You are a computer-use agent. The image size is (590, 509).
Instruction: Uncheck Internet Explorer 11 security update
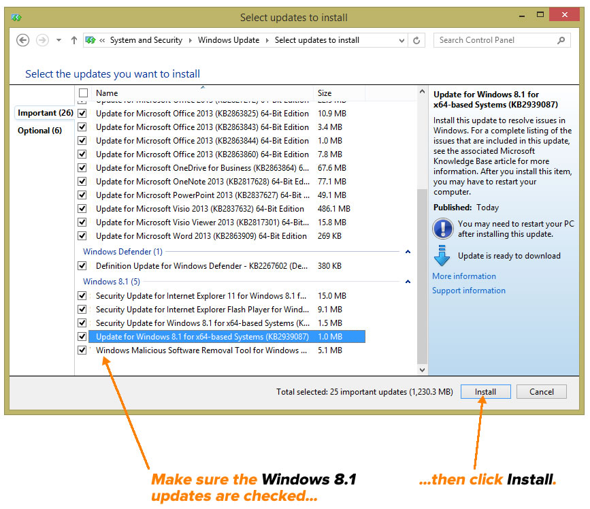click(82, 296)
